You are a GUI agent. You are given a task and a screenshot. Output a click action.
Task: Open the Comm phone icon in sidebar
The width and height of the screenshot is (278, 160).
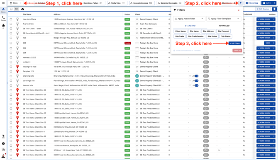coord(3,18)
